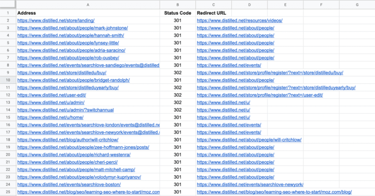
Task: Open the u/admin/?switchannual address link
Action: [65, 110]
